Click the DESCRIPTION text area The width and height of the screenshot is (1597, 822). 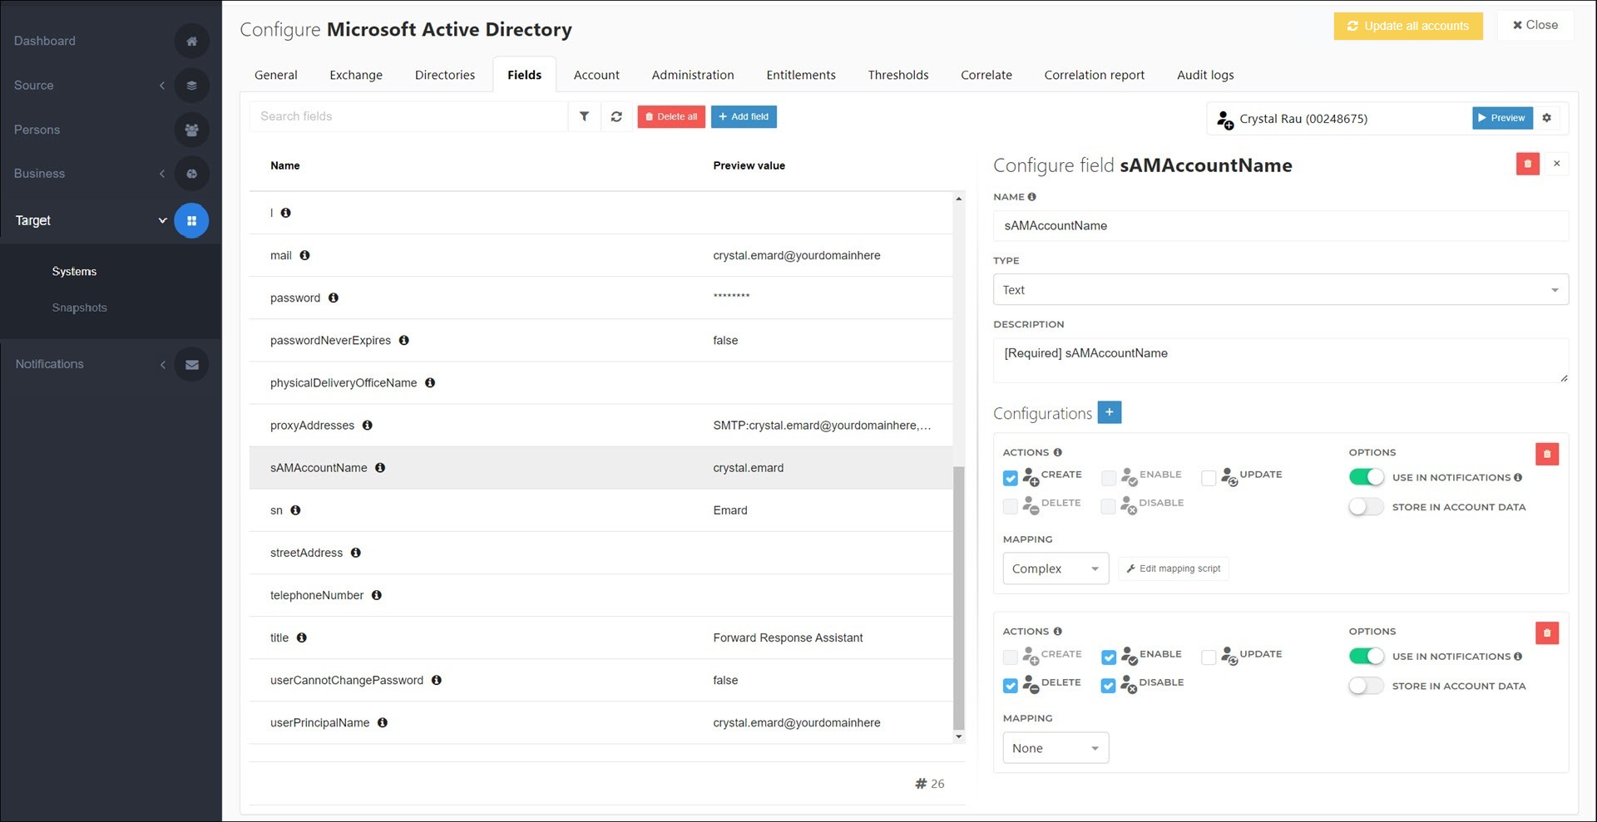(x=1280, y=360)
